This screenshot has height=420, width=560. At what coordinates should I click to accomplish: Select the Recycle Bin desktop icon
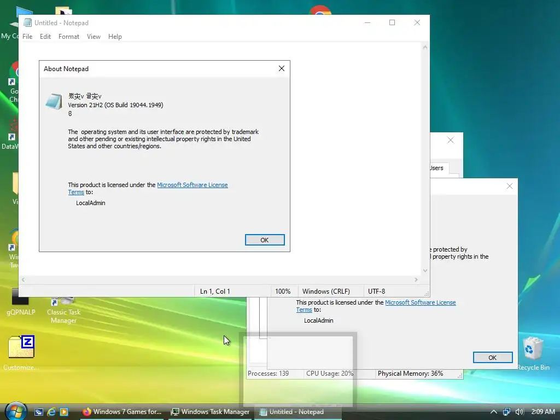pyautogui.click(x=533, y=354)
